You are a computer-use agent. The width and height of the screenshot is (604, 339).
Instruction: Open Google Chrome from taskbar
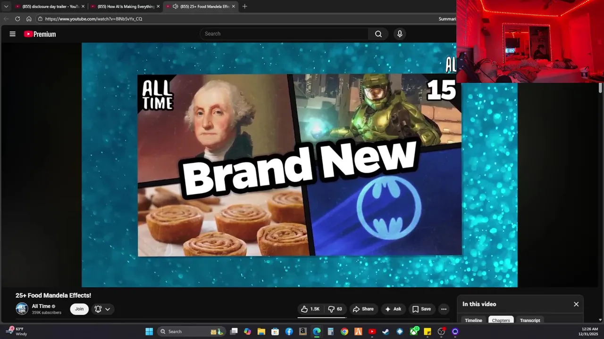tap(344, 331)
